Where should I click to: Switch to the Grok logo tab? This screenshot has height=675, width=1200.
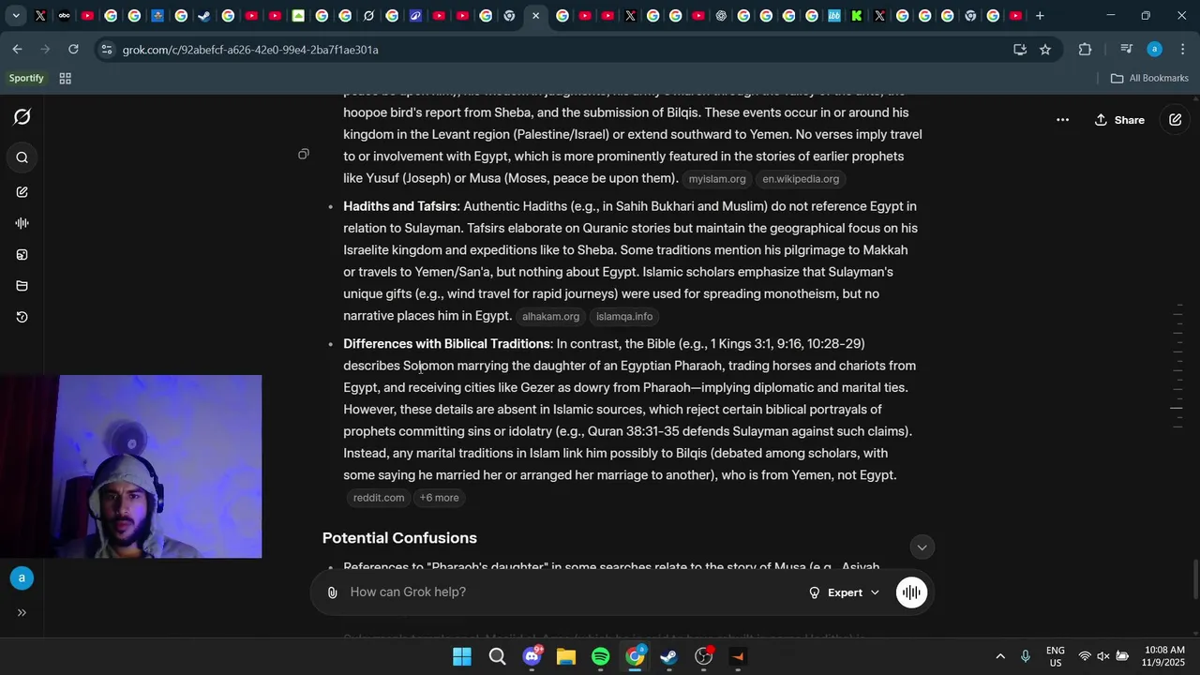(368, 16)
